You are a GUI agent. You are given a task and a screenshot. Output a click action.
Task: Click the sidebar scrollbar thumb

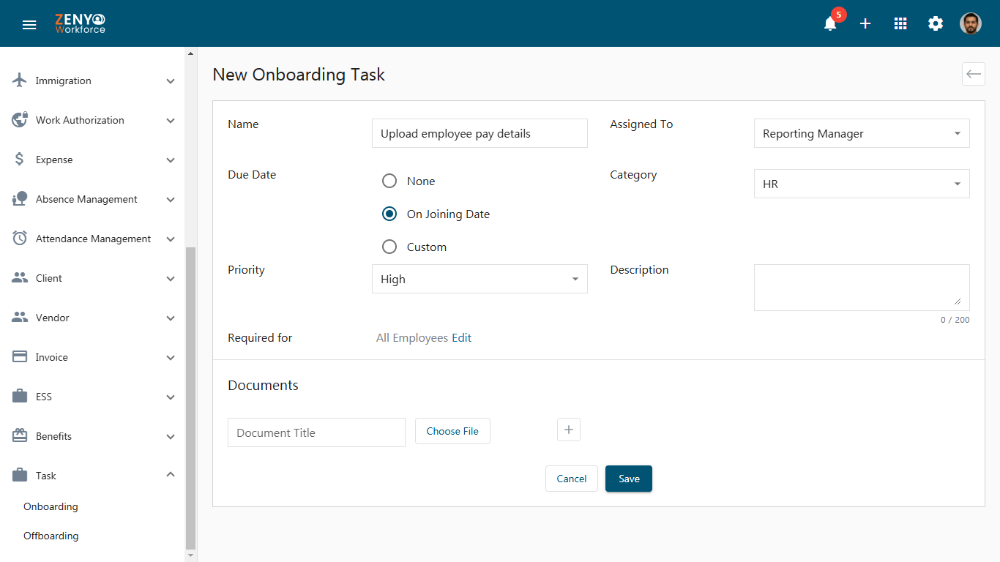(191, 398)
